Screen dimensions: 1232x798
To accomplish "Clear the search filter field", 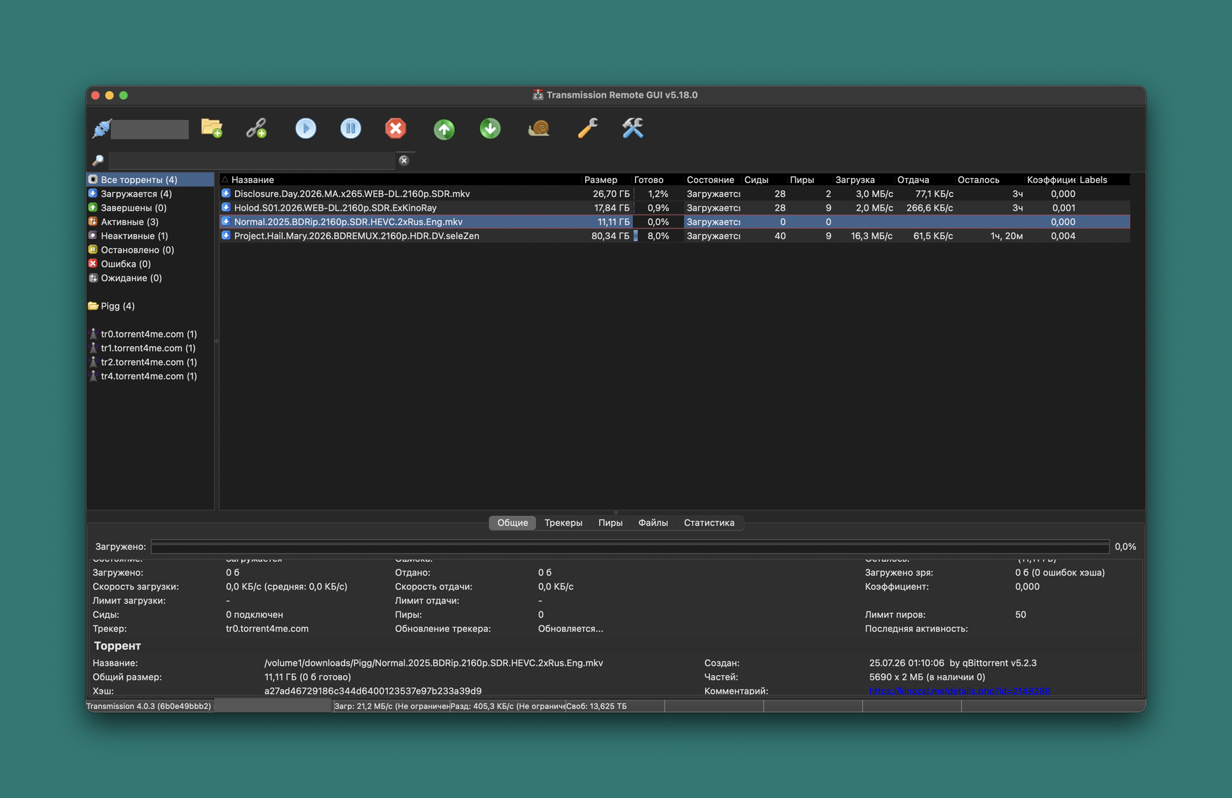I will pyautogui.click(x=404, y=161).
